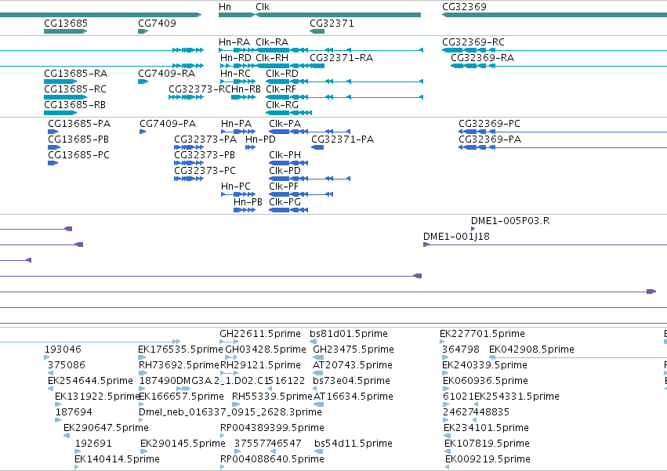
Task: Click EST GH03428.5prime
Action: pyautogui.click(x=266, y=350)
